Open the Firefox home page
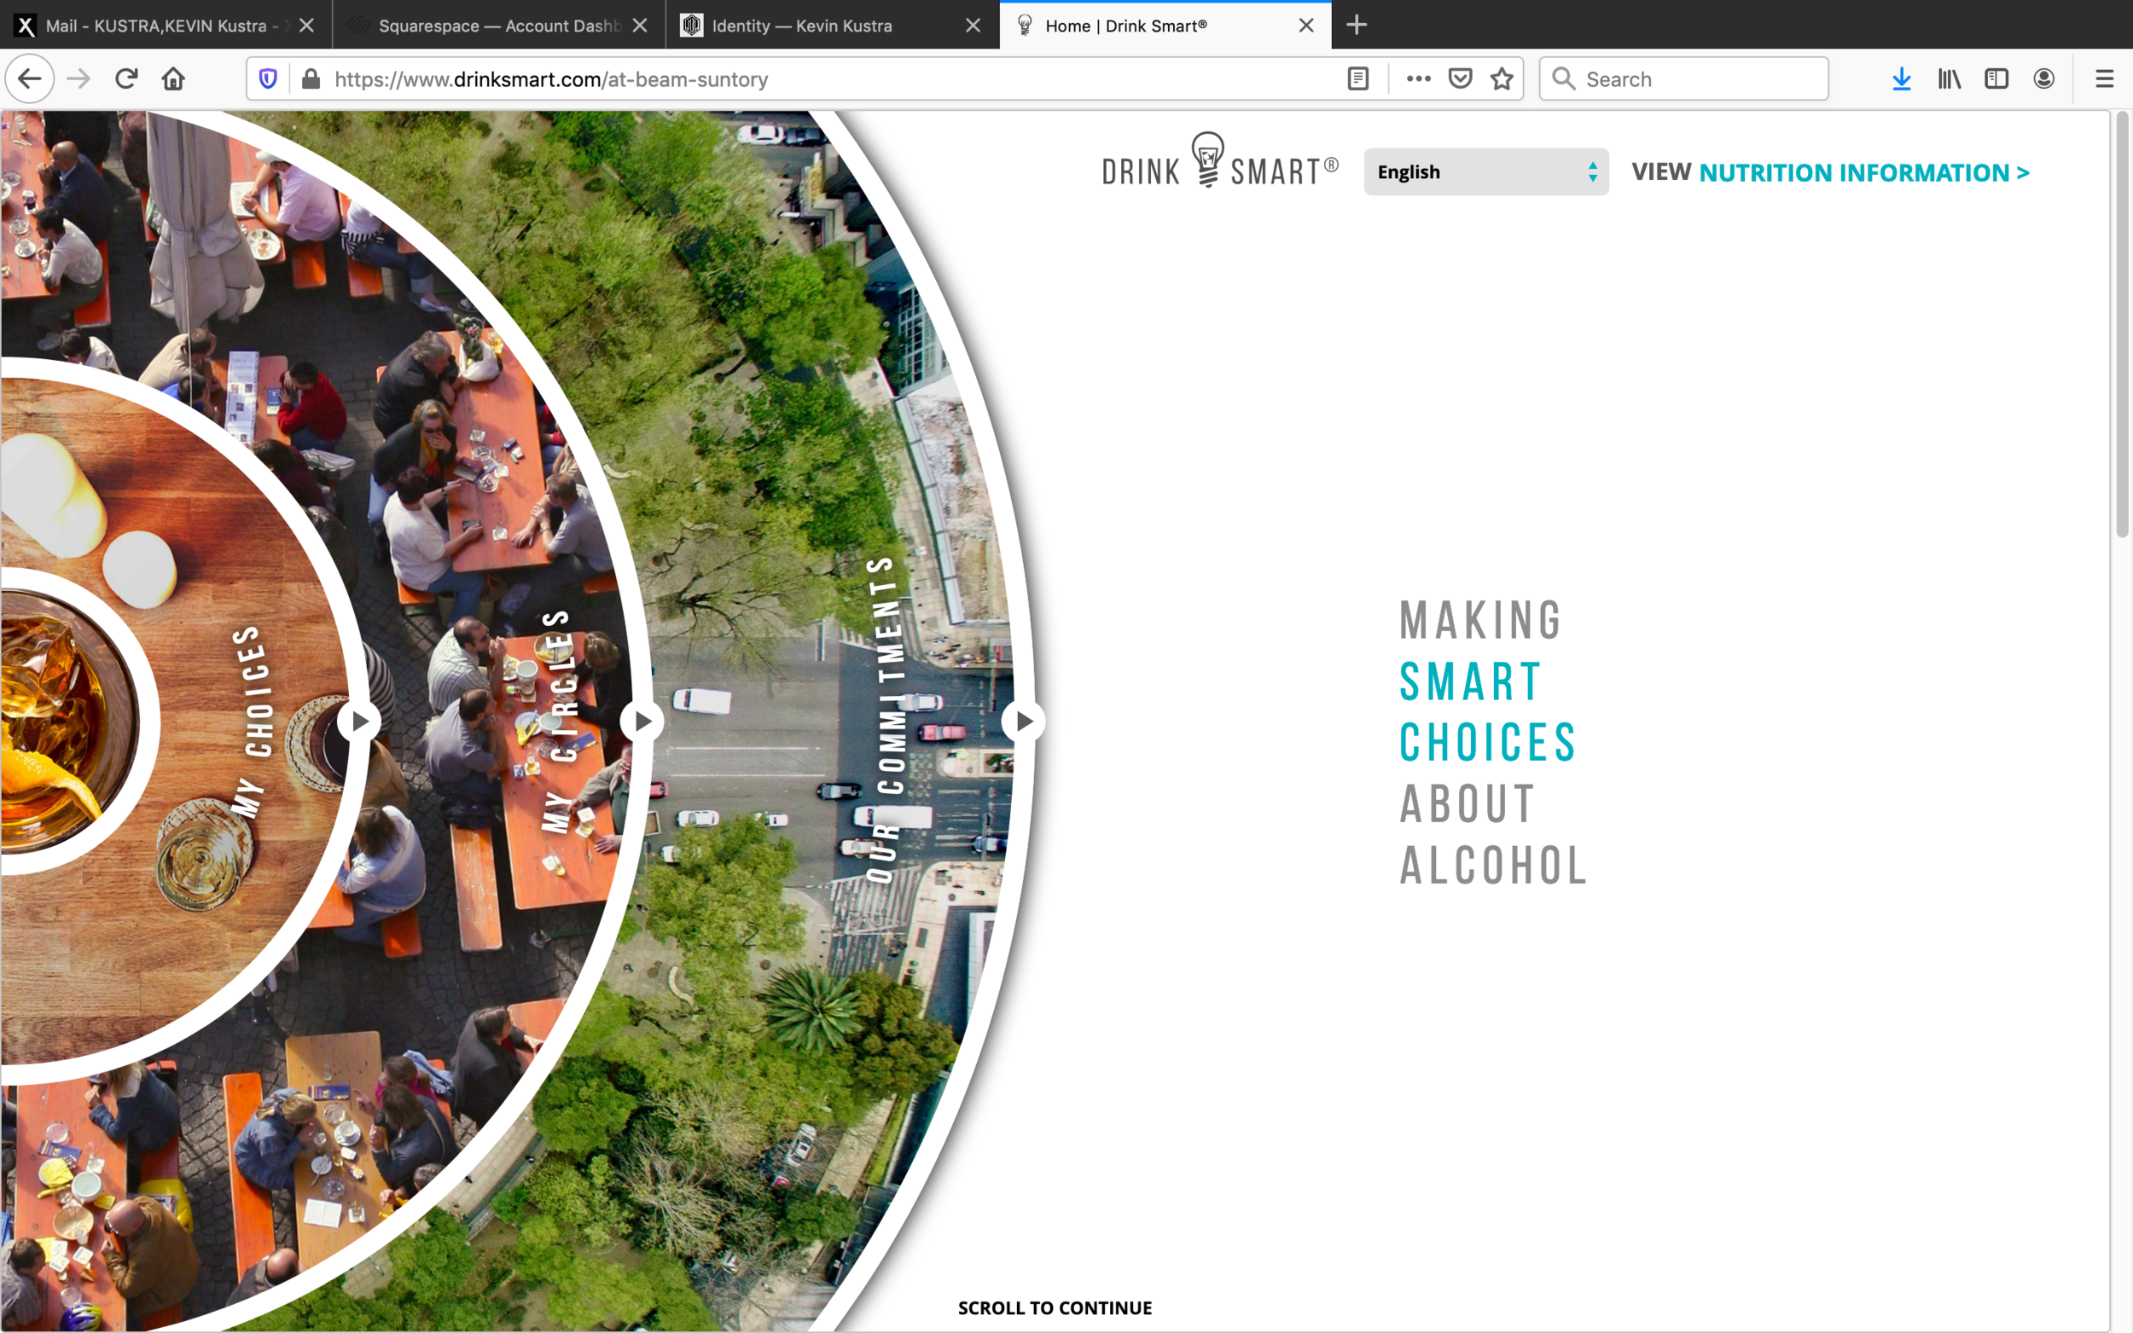Image resolution: width=2133 pixels, height=1333 pixels. 174,79
